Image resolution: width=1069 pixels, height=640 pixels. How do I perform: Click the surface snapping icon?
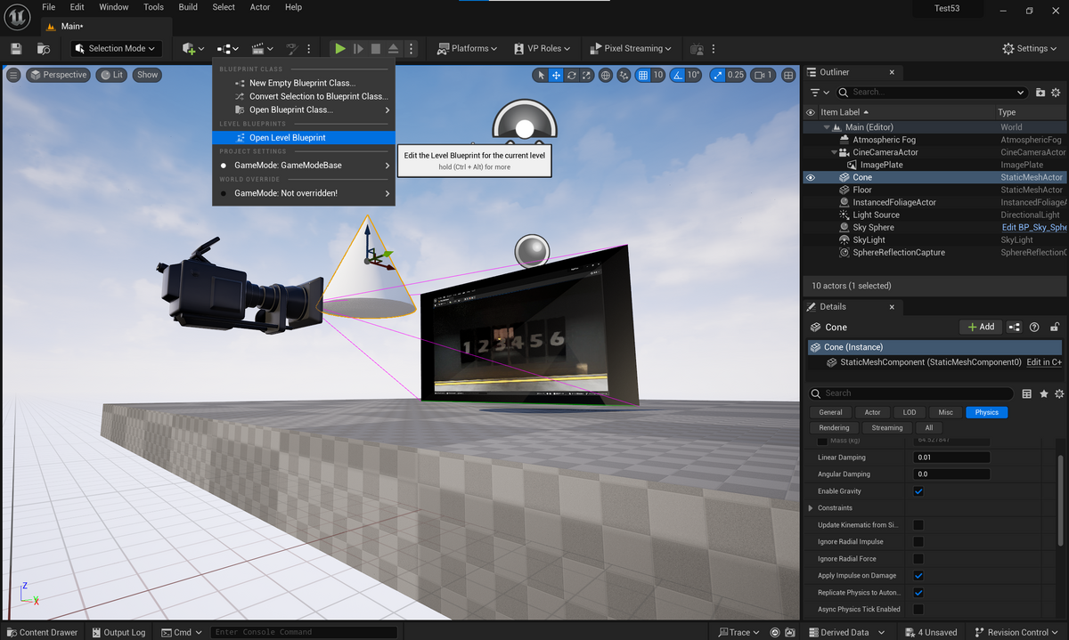[x=624, y=75]
